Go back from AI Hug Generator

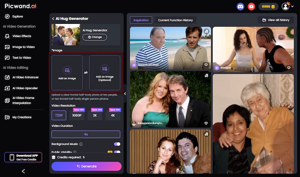[x=53, y=18]
